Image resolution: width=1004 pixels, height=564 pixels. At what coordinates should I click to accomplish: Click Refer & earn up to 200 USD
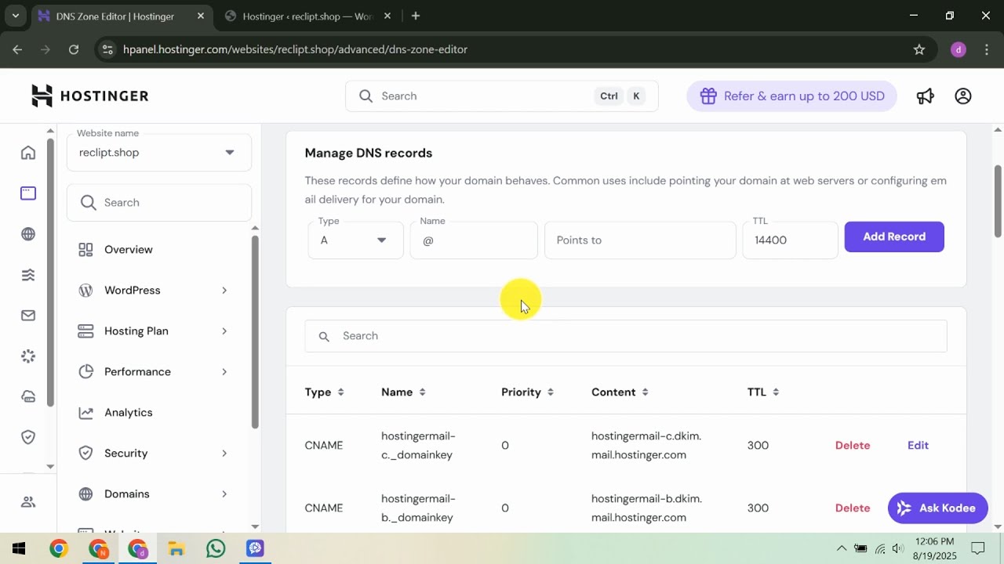click(x=791, y=96)
